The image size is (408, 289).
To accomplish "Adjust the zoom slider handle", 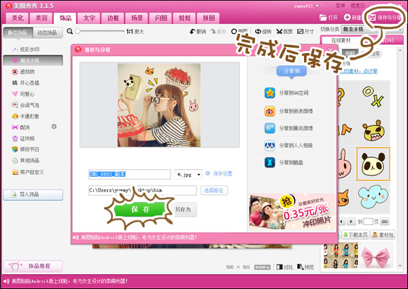I will [x=78, y=31].
